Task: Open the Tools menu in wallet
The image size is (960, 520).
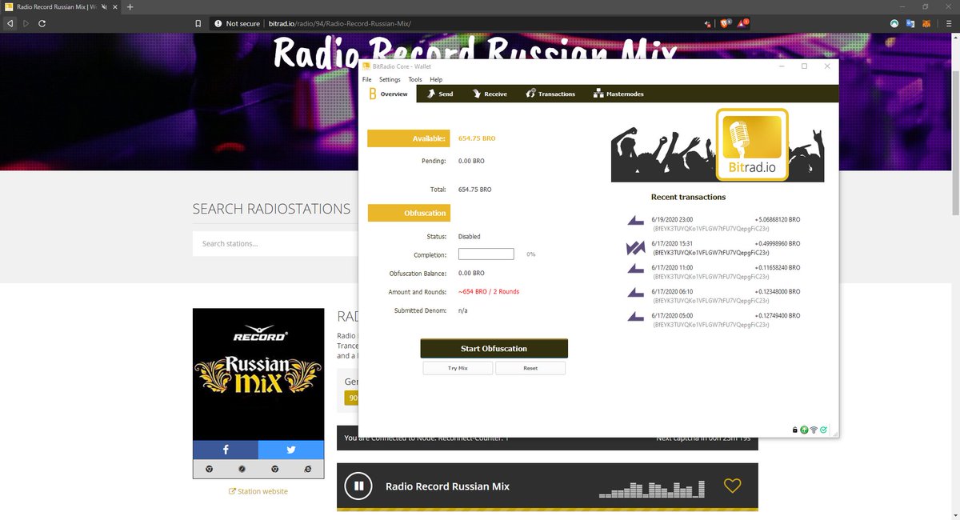Action: [415, 80]
